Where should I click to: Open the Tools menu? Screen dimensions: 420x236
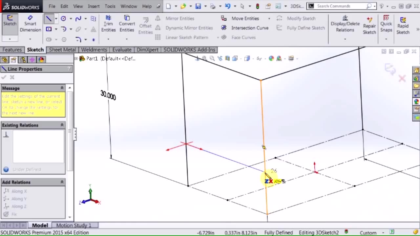110,6
